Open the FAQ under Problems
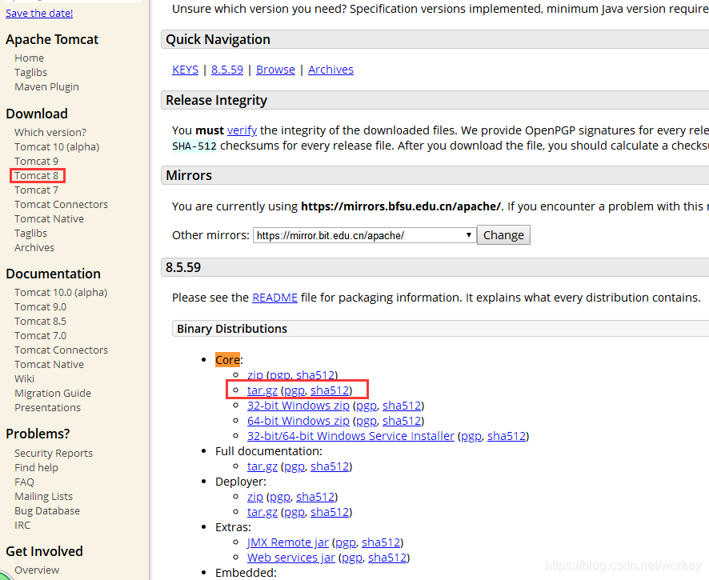 tap(24, 482)
